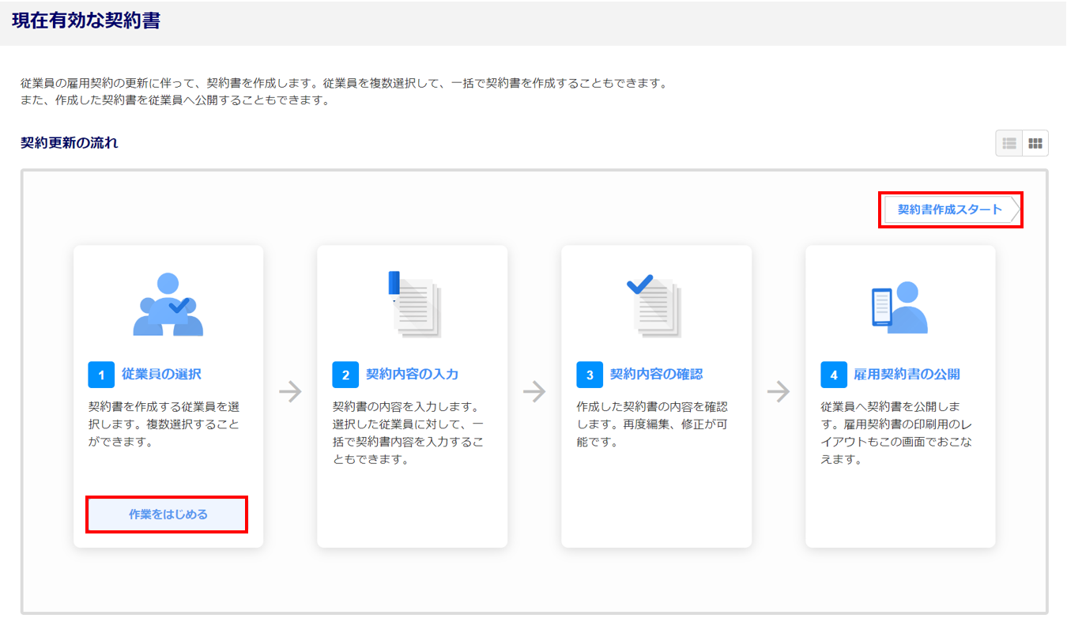Click the blue number 1 badge
Image resolution: width=1067 pixels, height=622 pixels.
tap(101, 375)
